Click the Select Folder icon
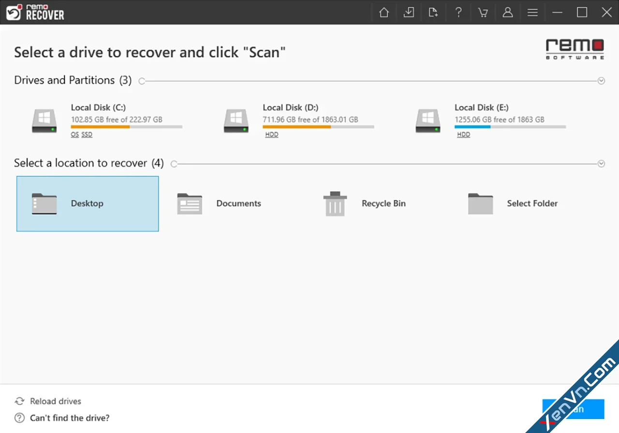This screenshot has height=433, width=619. click(x=480, y=203)
